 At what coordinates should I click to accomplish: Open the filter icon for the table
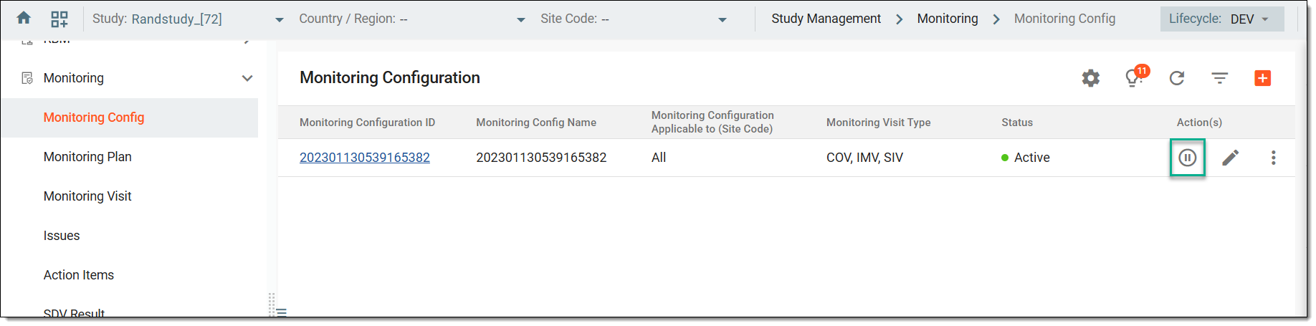(x=1219, y=78)
